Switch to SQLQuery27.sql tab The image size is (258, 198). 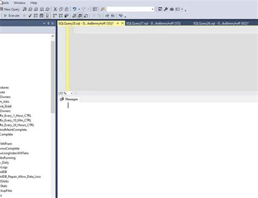tap(153, 23)
